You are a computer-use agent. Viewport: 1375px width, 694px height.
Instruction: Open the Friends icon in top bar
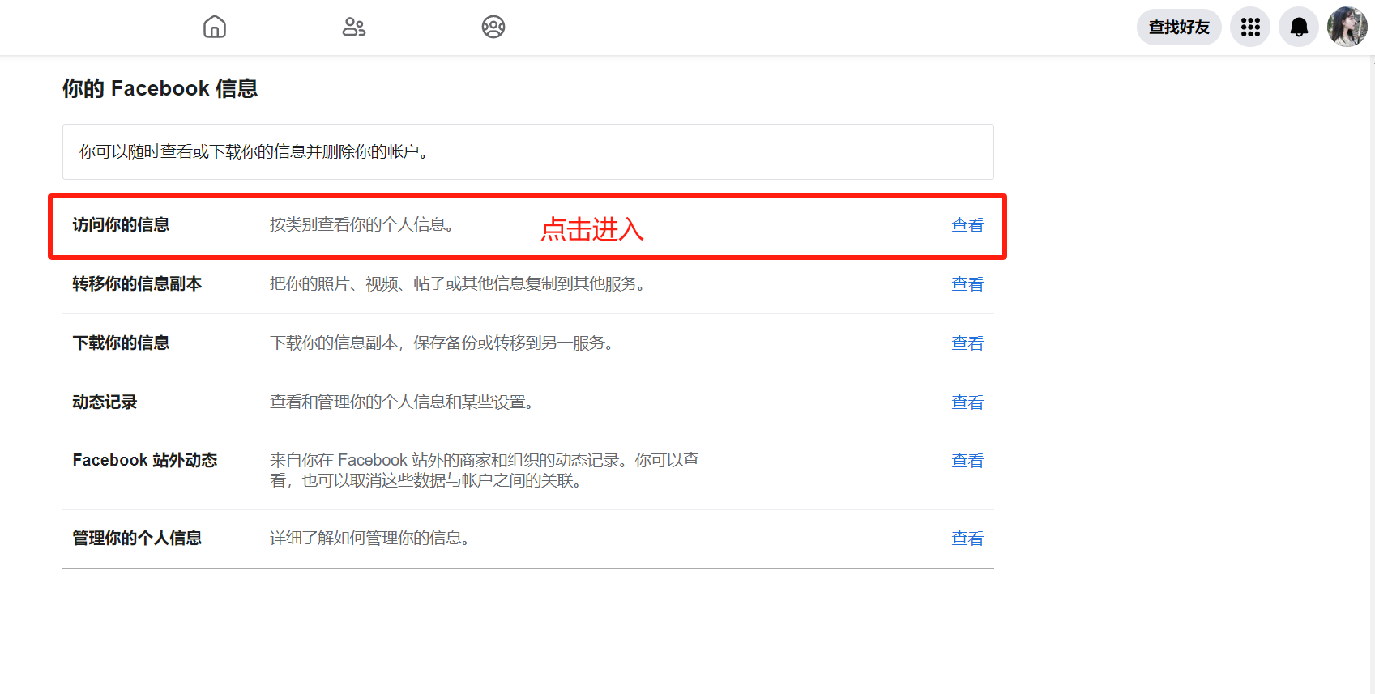[x=354, y=27]
